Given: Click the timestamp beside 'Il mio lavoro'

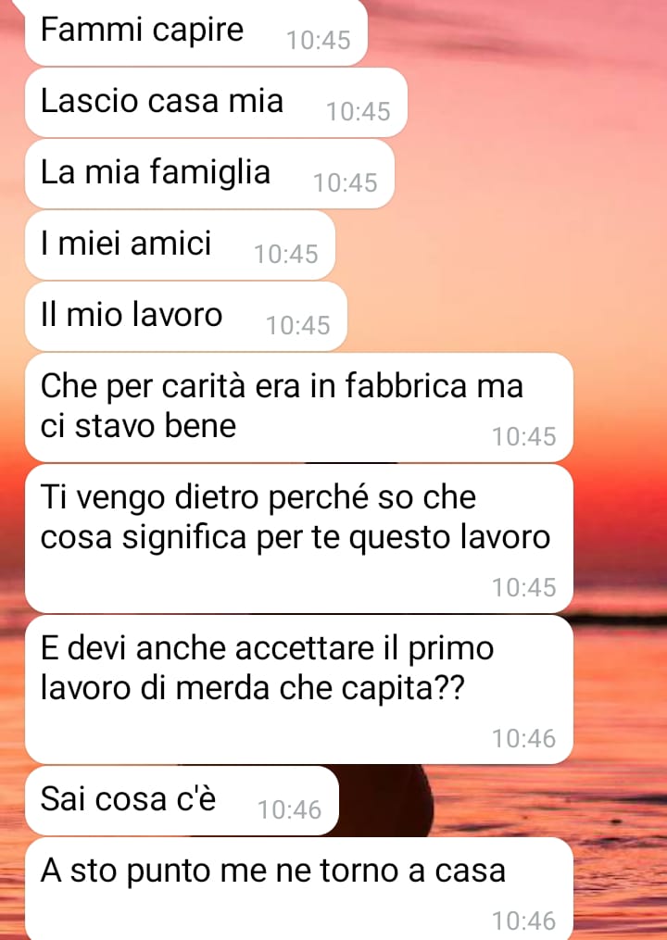Looking at the screenshot, I should click(298, 325).
